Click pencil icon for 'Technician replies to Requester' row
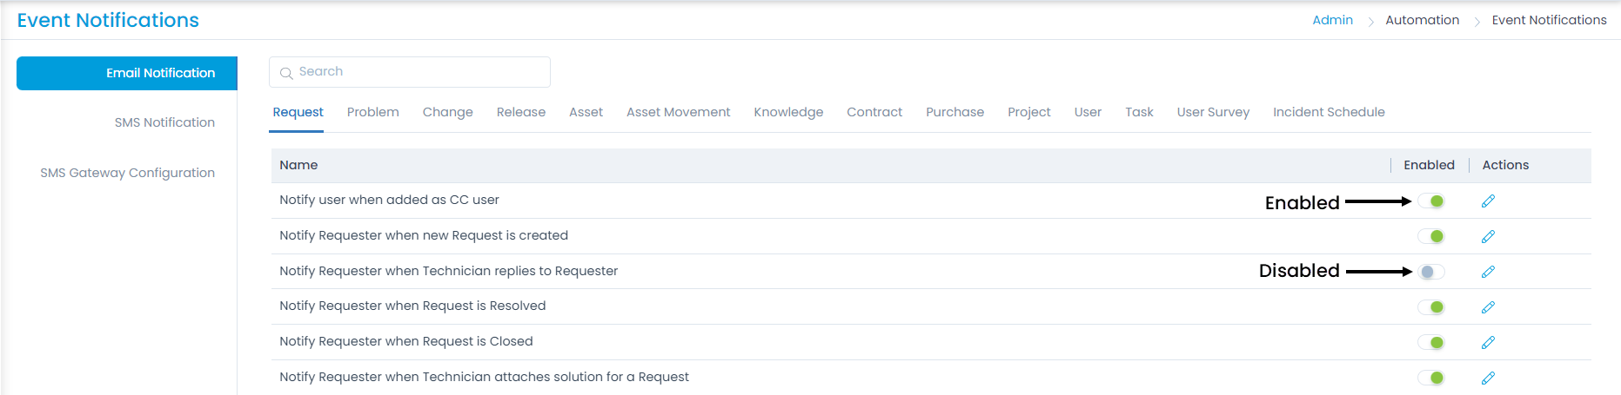The width and height of the screenshot is (1621, 395). click(1488, 272)
